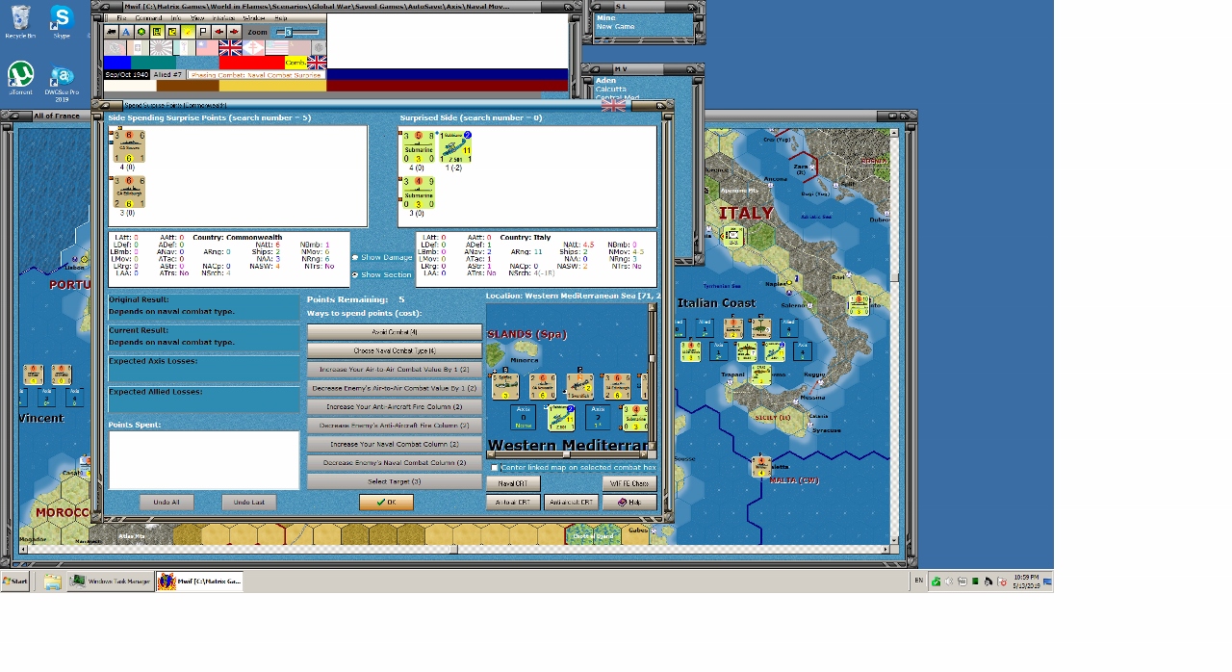Open Skype from the desktop
This screenshot has width=1232, height=672.
click(60, 21)
